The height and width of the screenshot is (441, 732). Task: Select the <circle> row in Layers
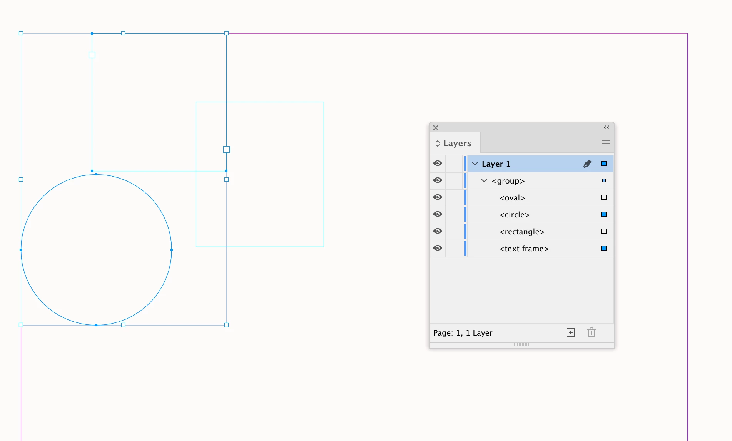click(x=521, y=214)
